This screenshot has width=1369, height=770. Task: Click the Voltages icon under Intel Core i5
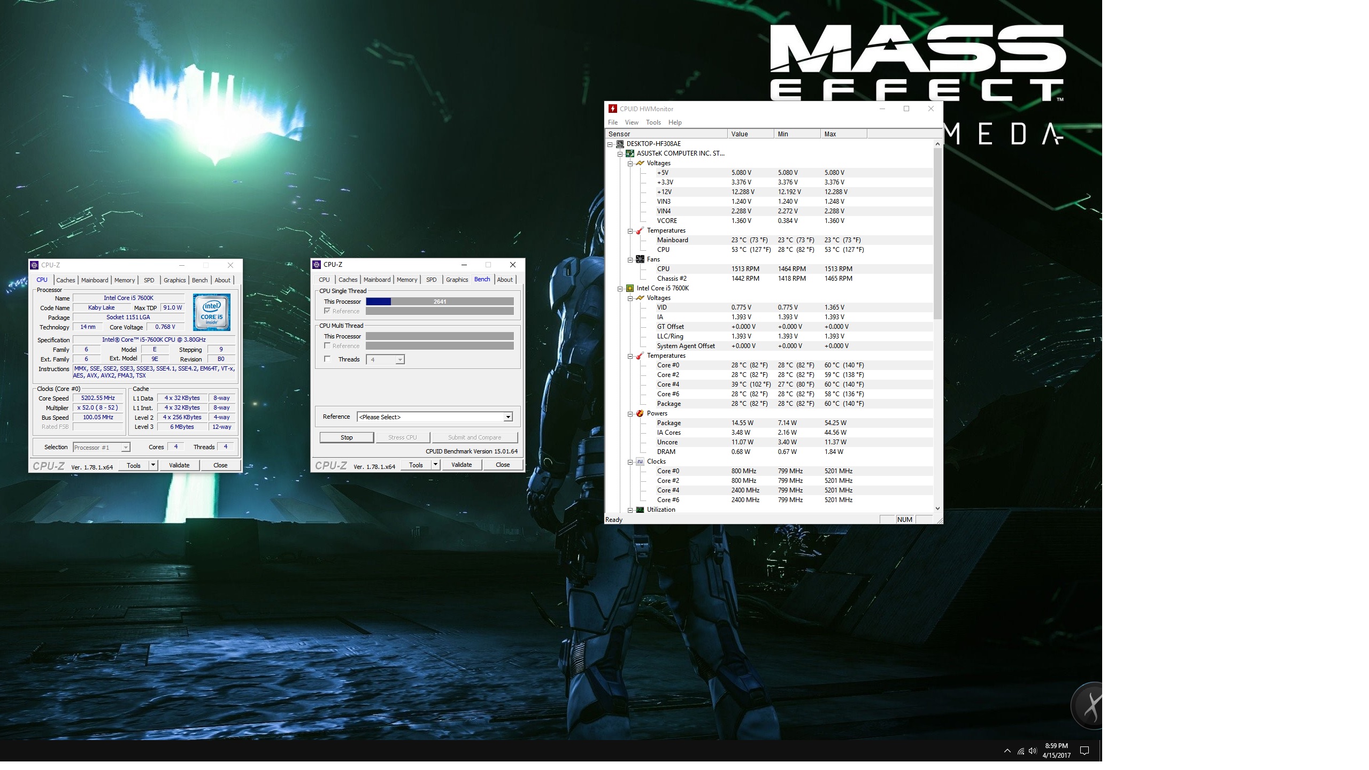640,298
